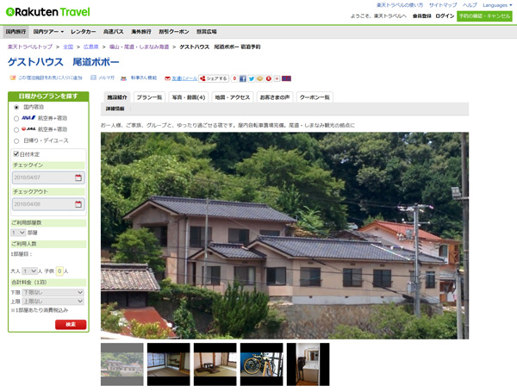Open the 下限 minimum price dropdown
The image size is (517, 392).
[x=53, y=292]
